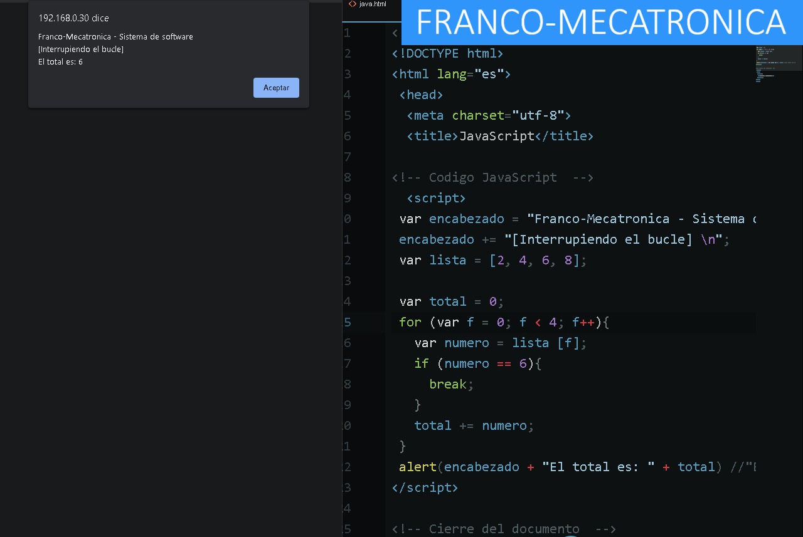Click the 'break;' statement
This screenshot has width=803, height=537.
pos(451,384)
